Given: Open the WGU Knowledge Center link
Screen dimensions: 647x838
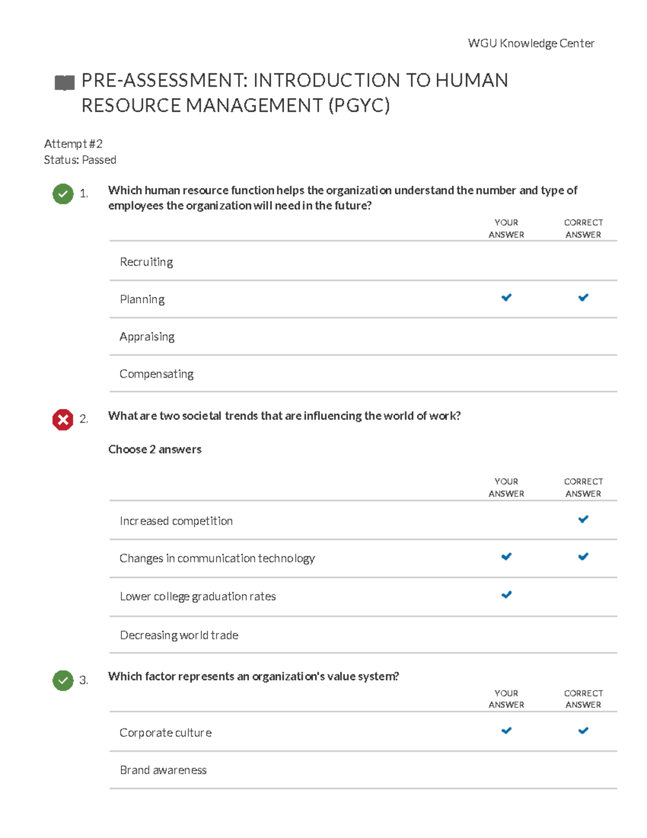Looking at the screenshot, I should click(531, 43).
